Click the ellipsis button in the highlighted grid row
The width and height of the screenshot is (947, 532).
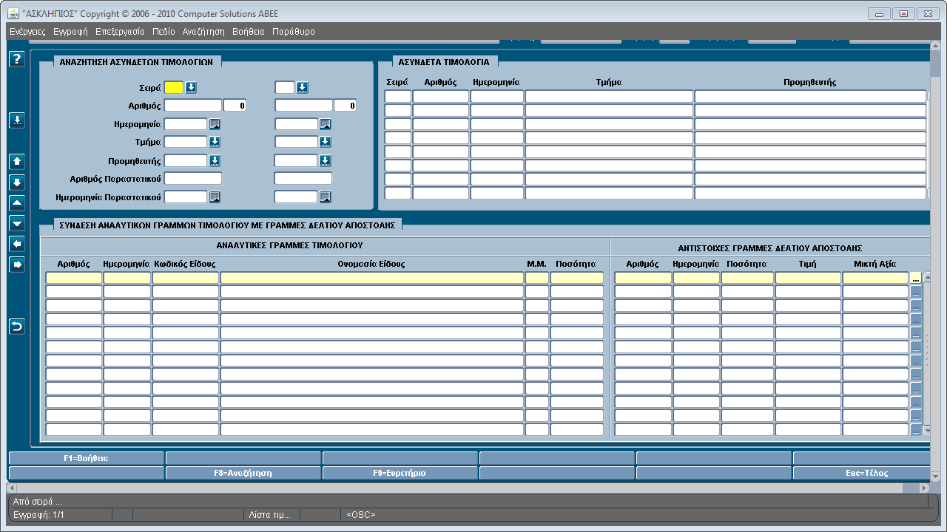(x=916, y=279)
